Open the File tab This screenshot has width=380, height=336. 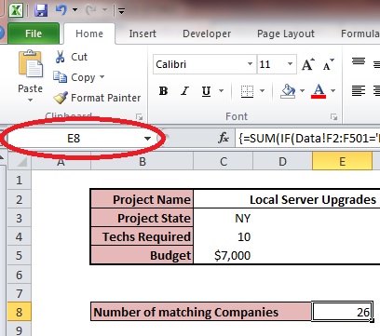pyautogui.click(x=34, y=34)
